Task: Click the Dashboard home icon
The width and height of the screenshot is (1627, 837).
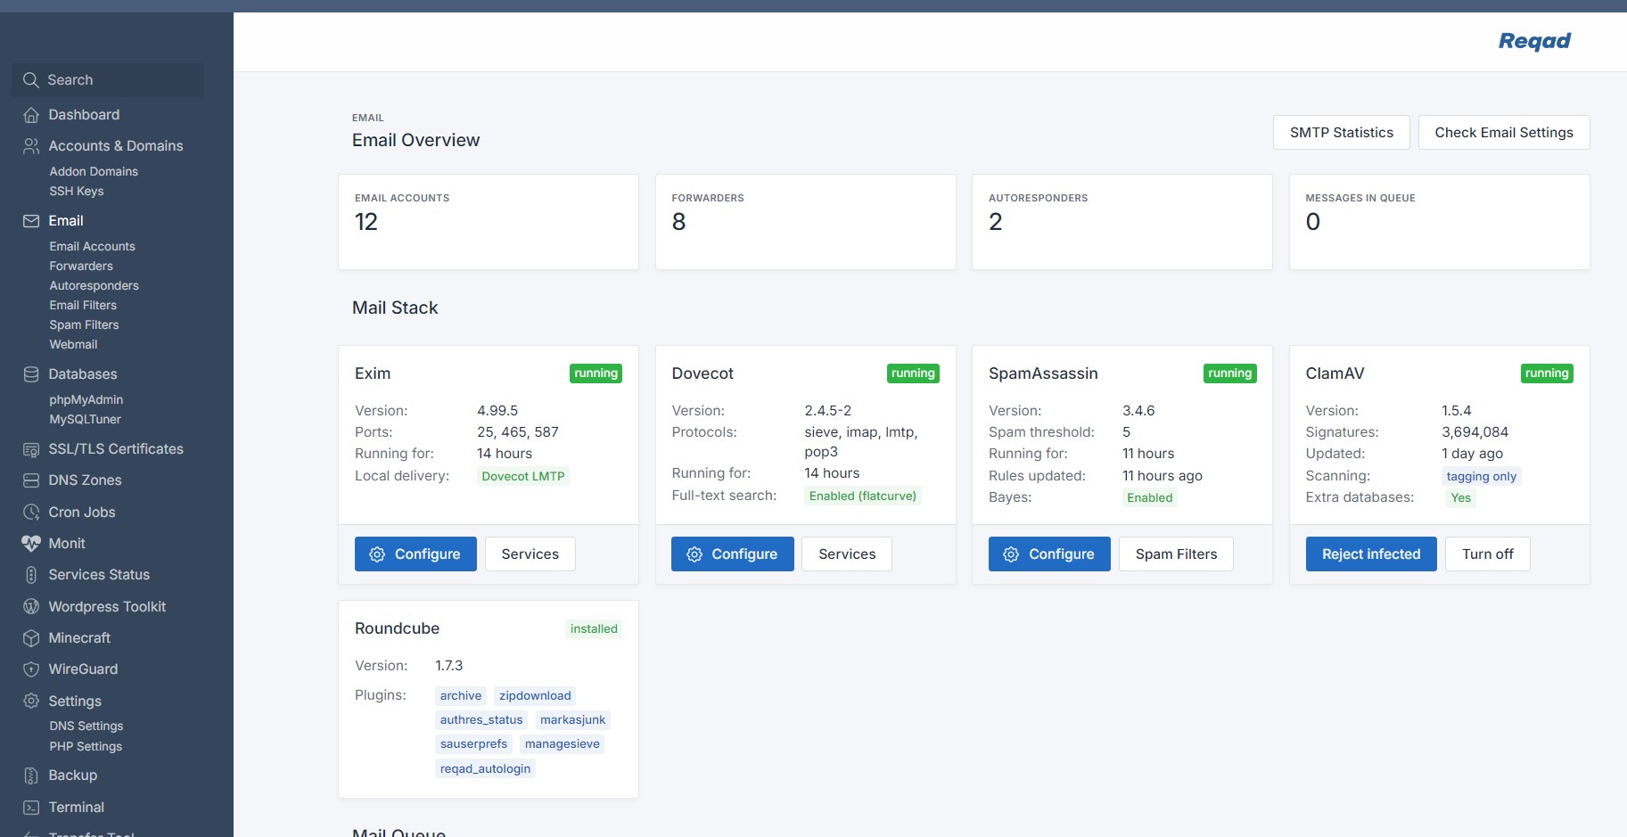Action: pos(31,115)
